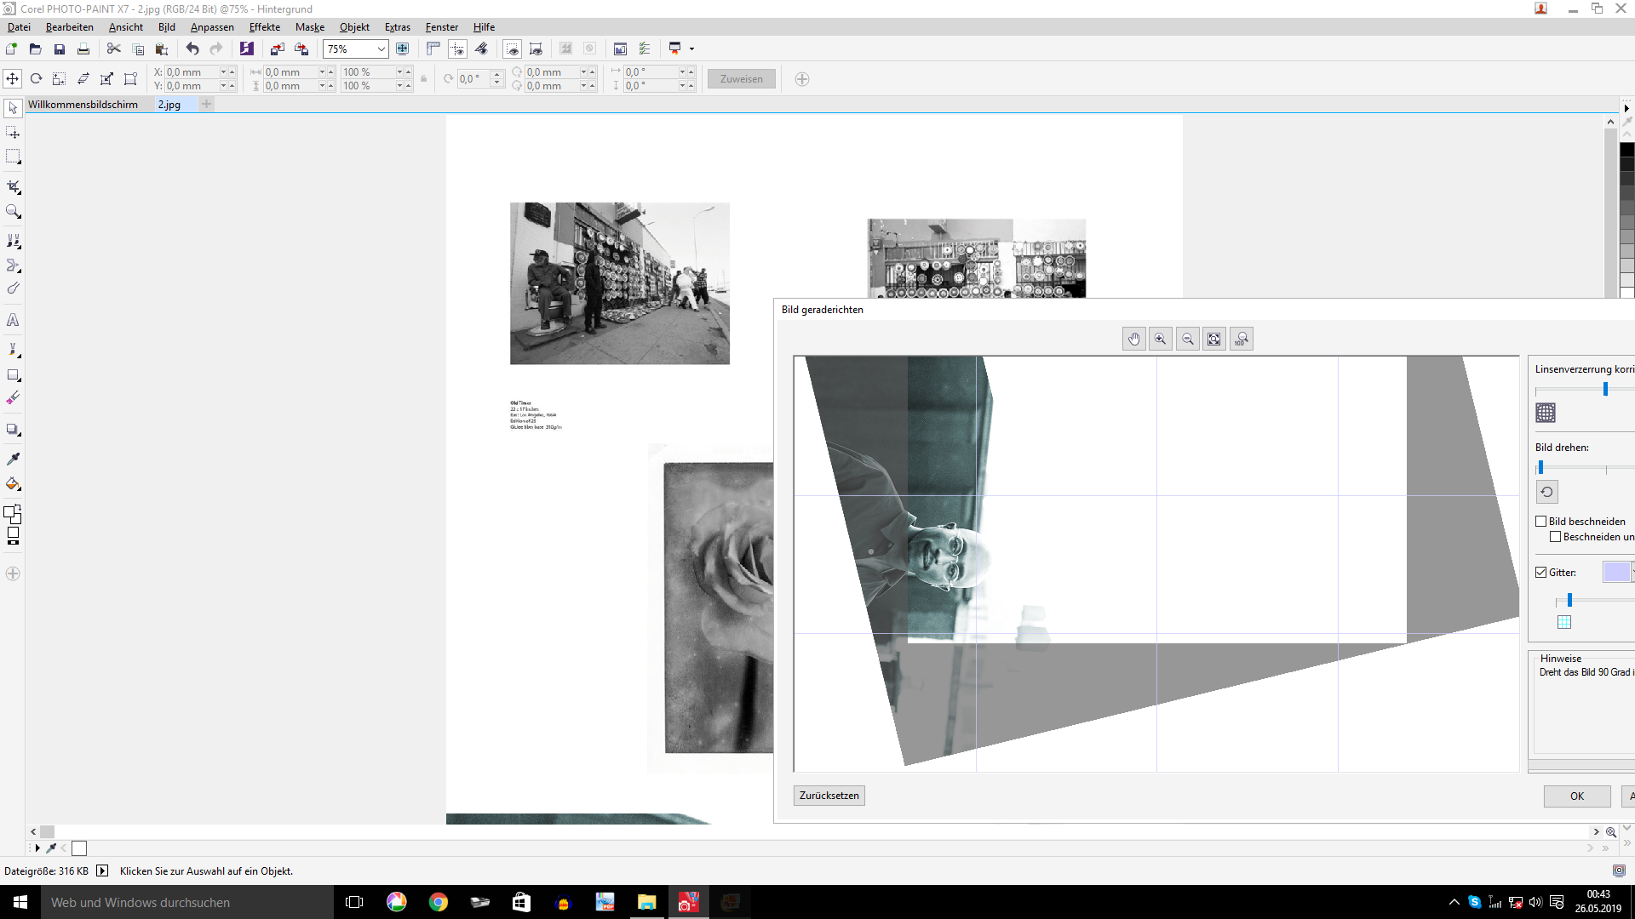
Task: Click the Save disk icon
Action: point(59,49)
